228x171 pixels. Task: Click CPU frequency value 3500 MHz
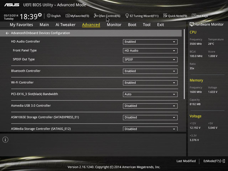[x=196, y=44]
